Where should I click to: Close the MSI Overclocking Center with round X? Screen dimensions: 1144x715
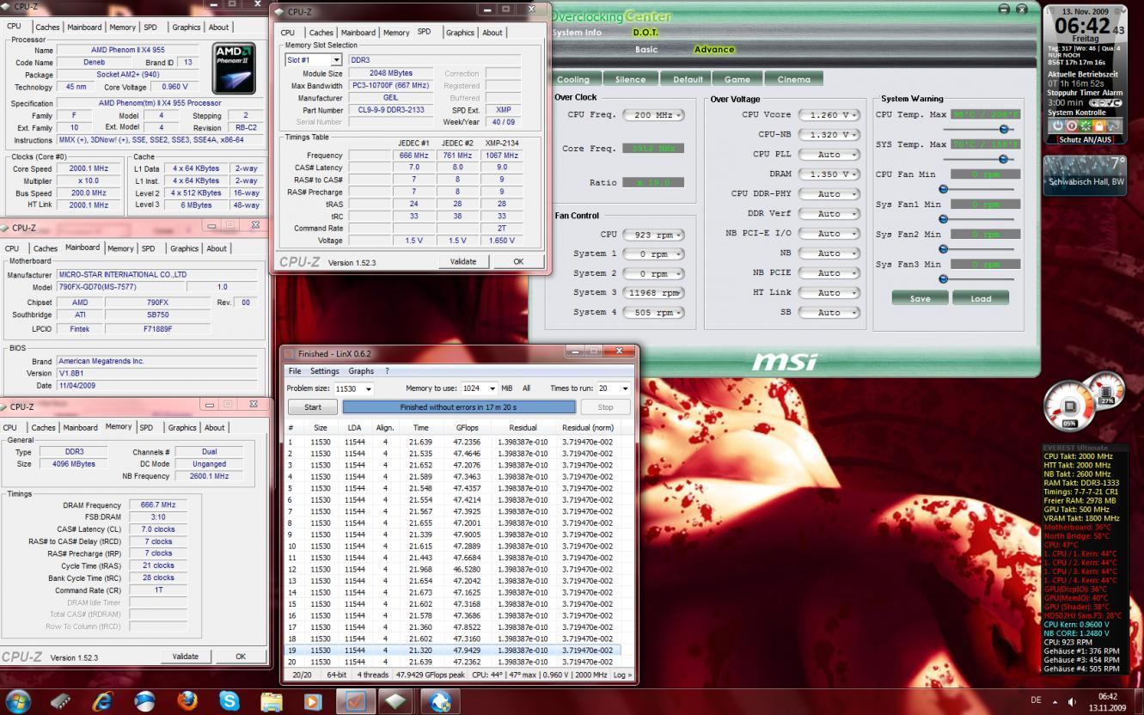[x=1022, y=9]
